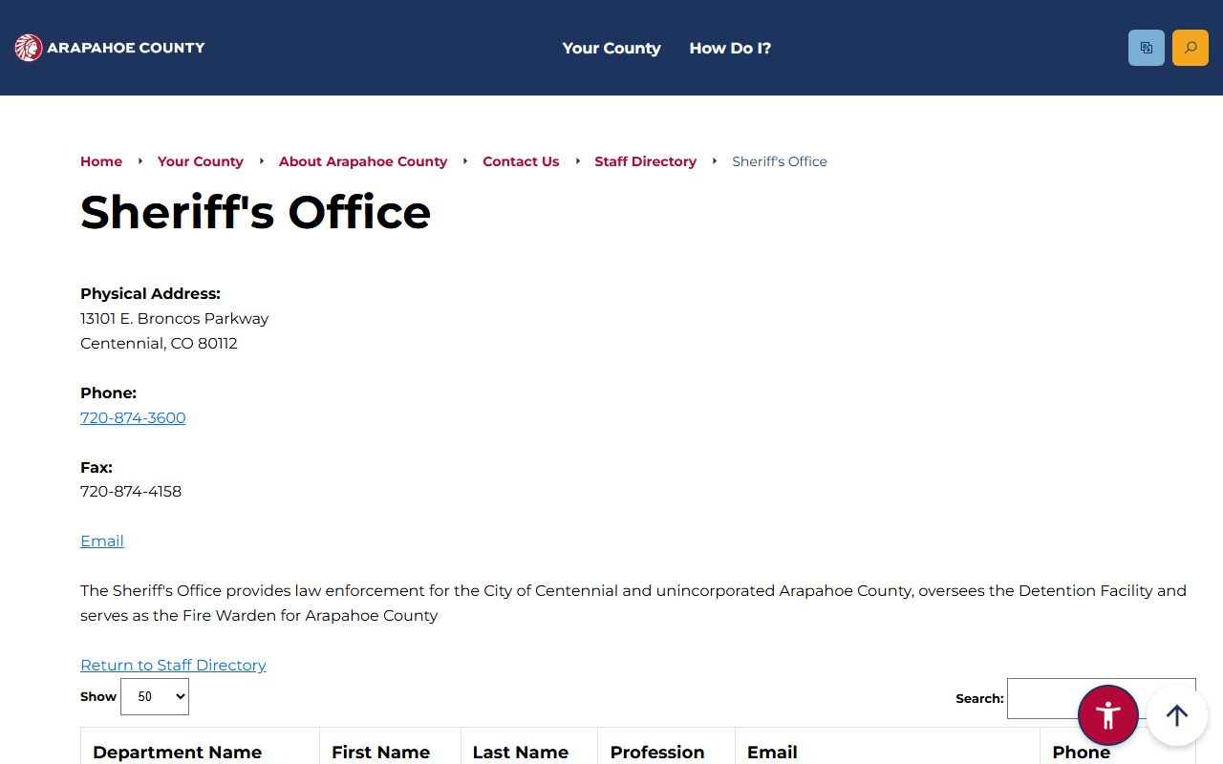Go to Home breadcrumb
The height and width of the screenshot is (764, 1223).
tap(101, 161)
